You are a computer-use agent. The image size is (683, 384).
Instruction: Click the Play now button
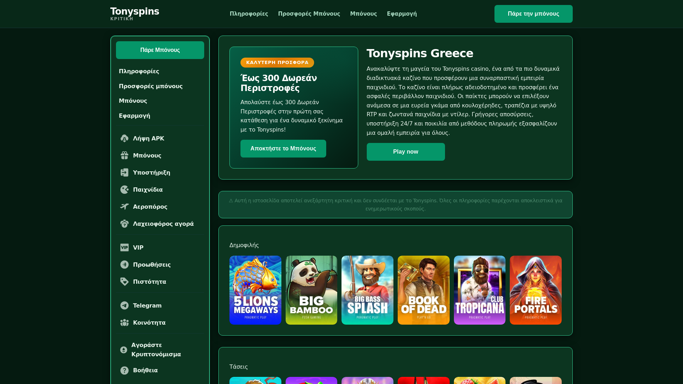point(406,152)
